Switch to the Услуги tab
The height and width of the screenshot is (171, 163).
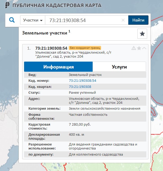pos(119,67)
